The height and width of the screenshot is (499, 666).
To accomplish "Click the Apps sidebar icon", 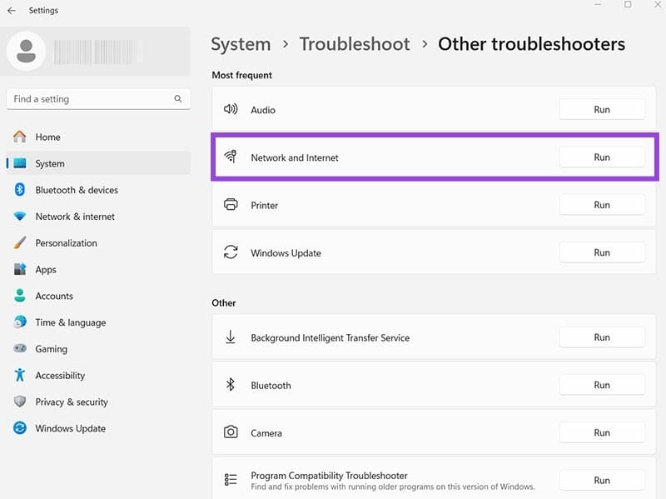I will pyautogui.click(x=19, y=269).
